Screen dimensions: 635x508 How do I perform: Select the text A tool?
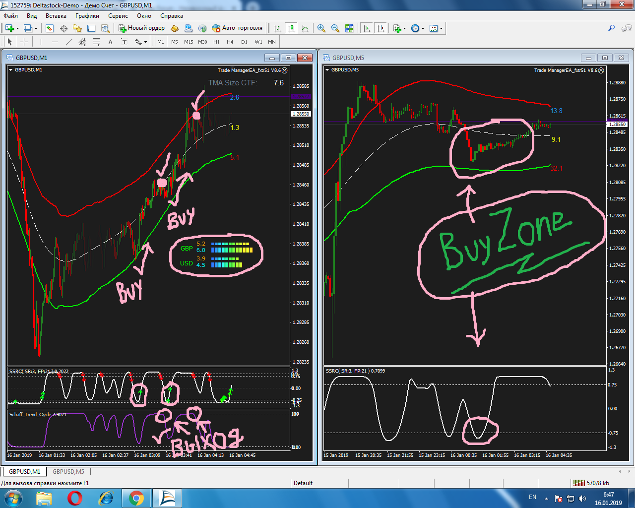[x=110, y=42]
